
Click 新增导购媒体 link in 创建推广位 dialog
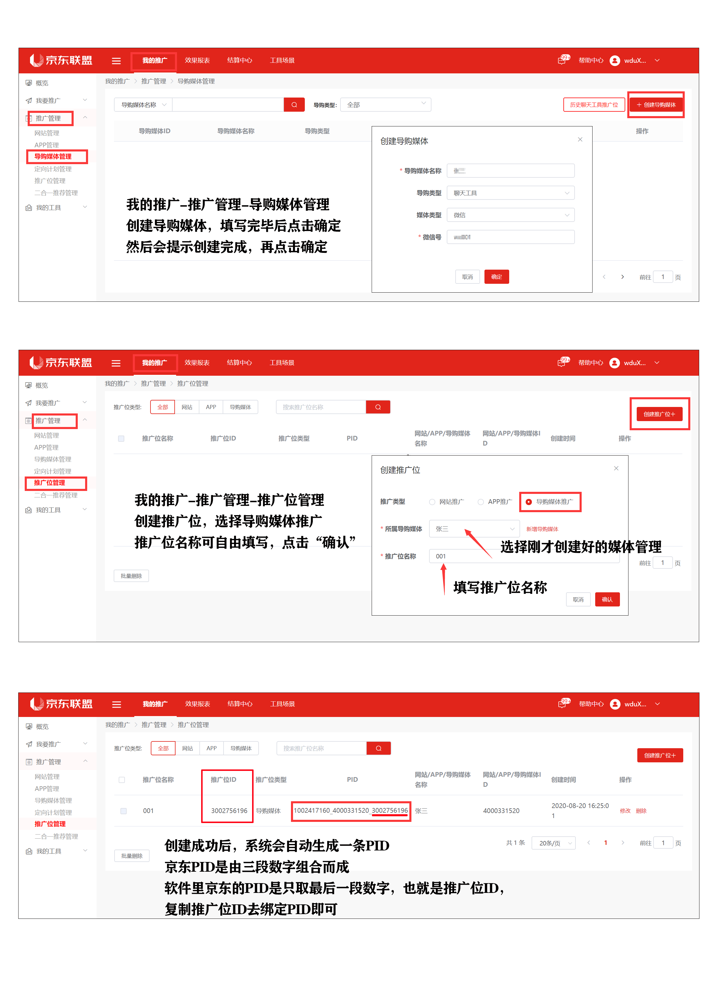[542, 529]
